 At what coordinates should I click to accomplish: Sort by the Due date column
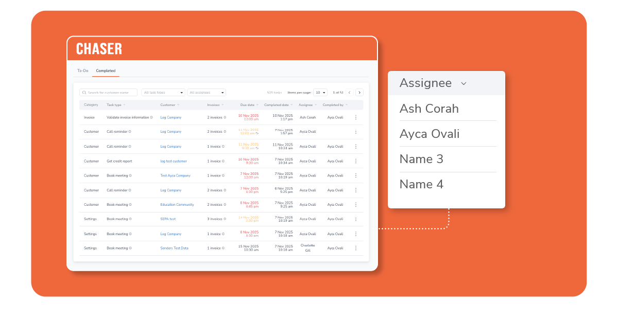click(248, 104)
